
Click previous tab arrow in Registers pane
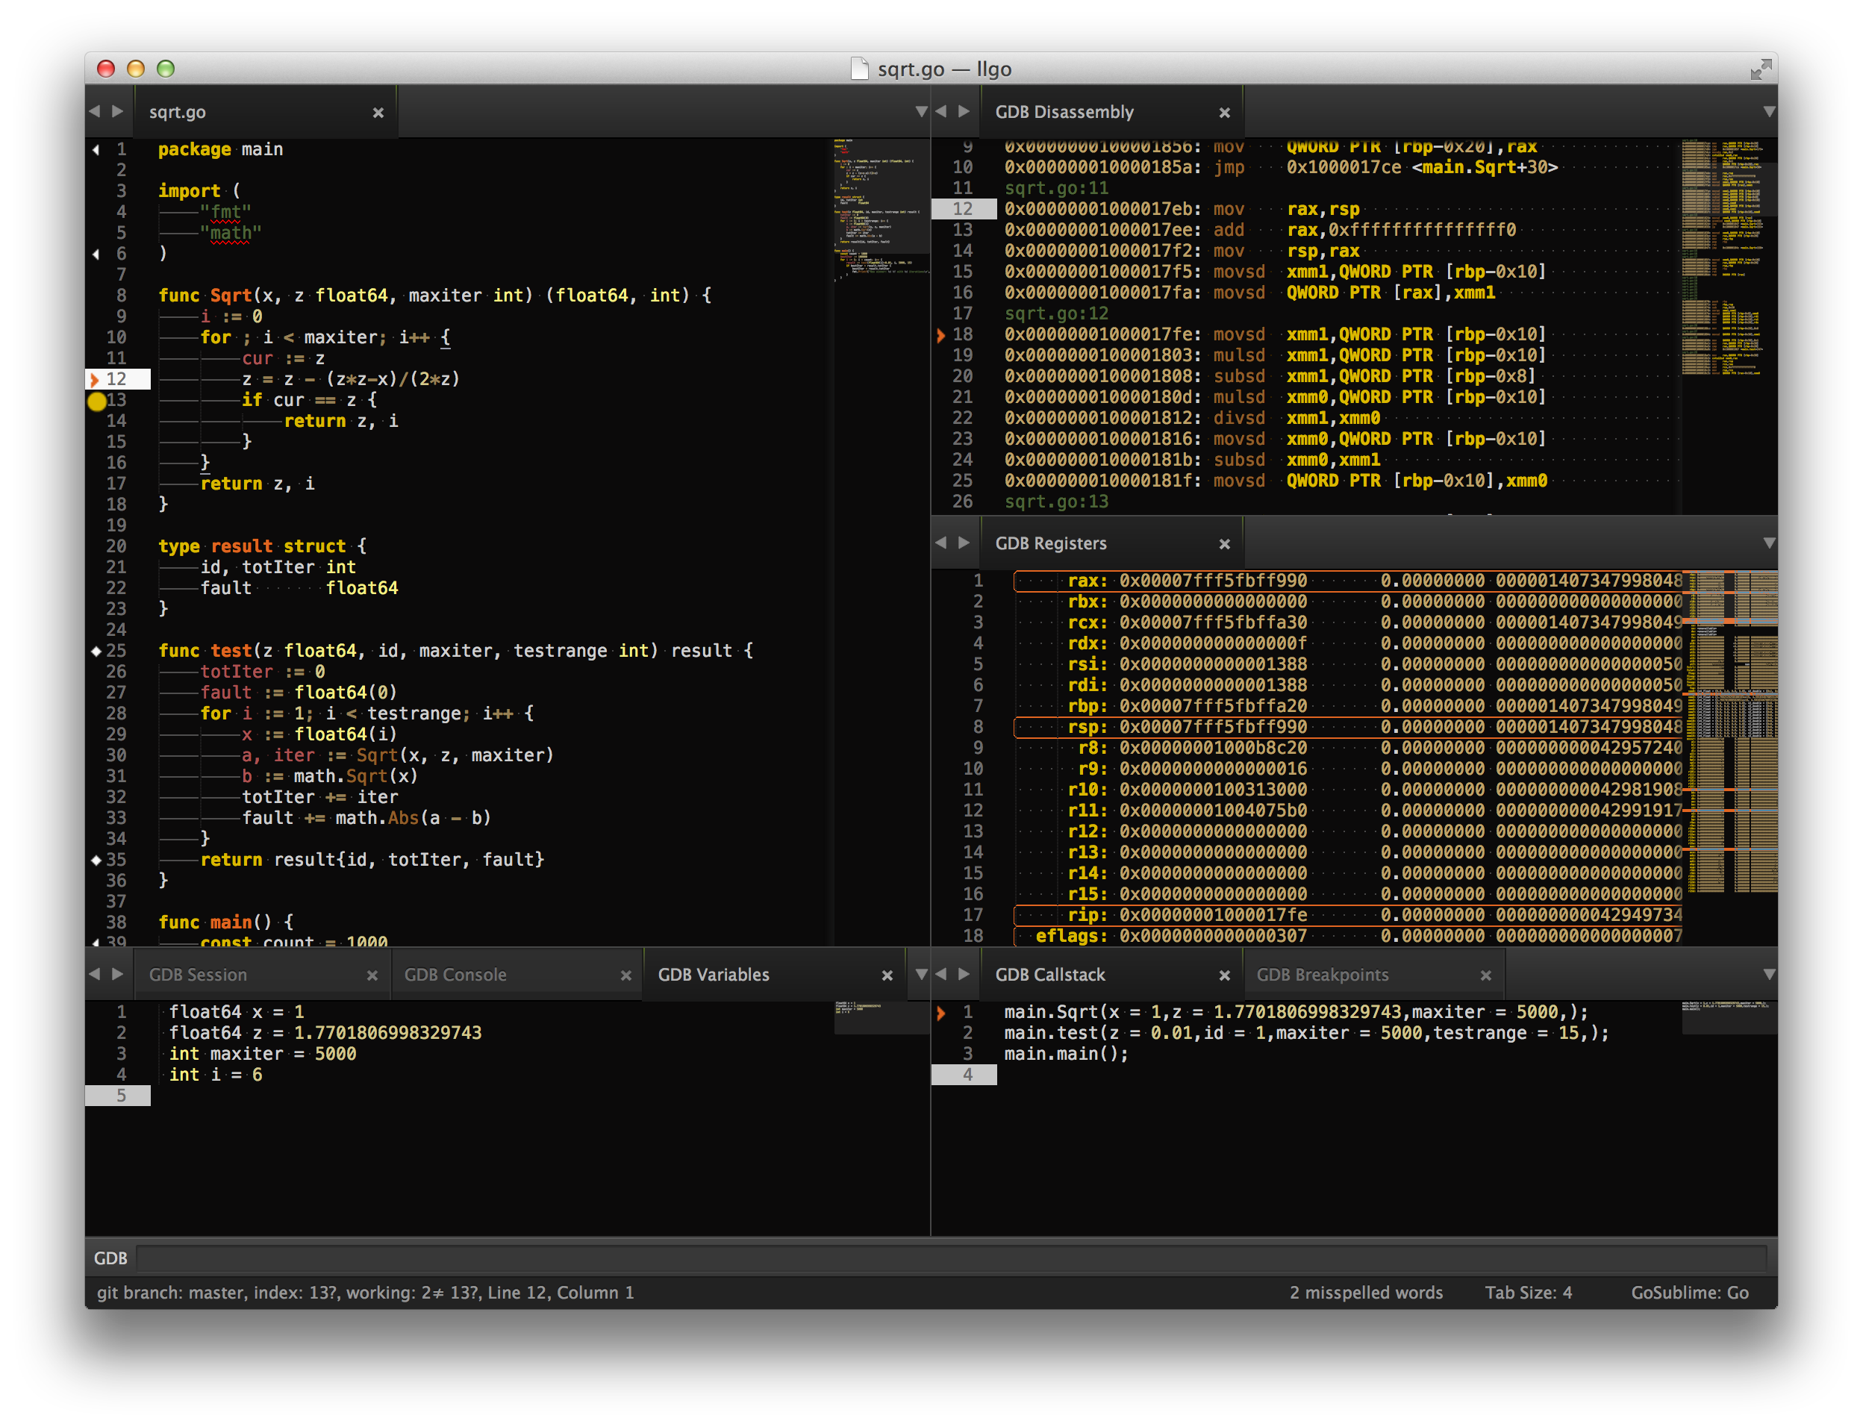[941, 543]
